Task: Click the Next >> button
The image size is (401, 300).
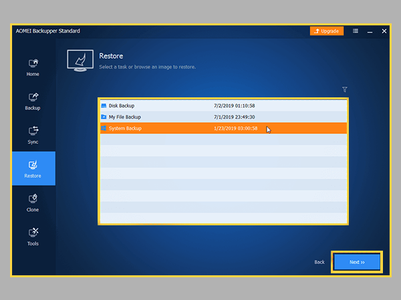Action: 357,262
